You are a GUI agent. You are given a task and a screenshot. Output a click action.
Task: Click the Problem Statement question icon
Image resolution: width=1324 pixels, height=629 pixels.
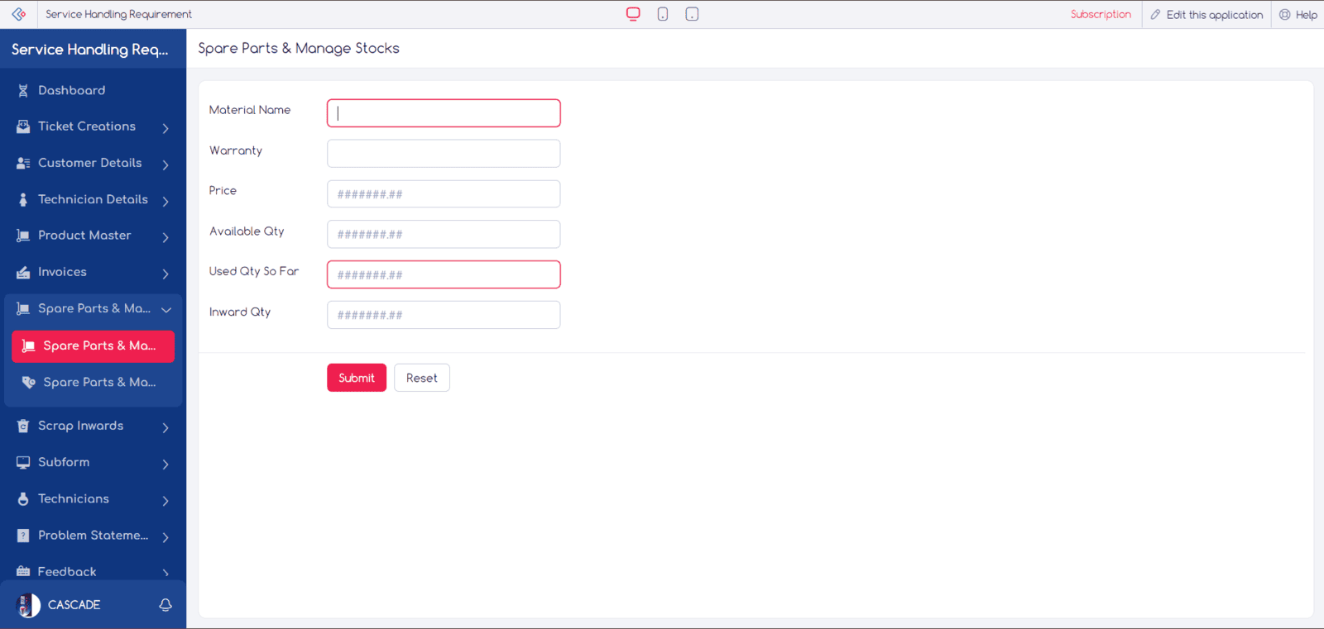click(x=23, y=536)
